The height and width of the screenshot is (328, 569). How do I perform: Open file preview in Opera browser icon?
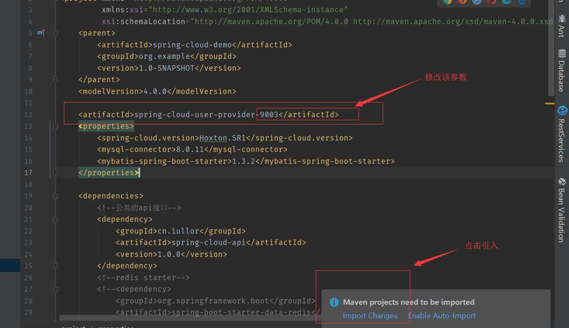pos(492,2)
